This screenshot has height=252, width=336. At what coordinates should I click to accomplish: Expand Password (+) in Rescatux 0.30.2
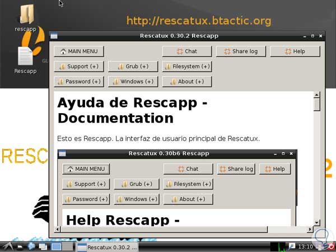click(x=79, y=82)
